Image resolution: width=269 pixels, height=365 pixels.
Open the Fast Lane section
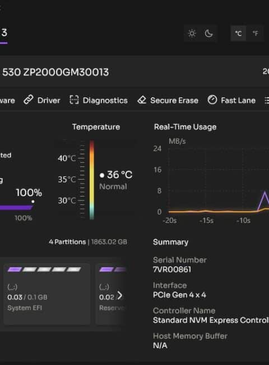point(231,101)
